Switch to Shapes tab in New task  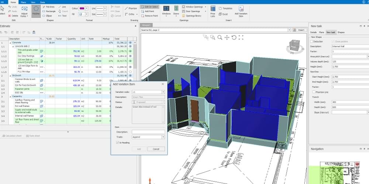[341, 32]
